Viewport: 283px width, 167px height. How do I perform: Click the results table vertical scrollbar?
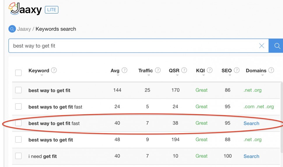[x=282, y=118]
